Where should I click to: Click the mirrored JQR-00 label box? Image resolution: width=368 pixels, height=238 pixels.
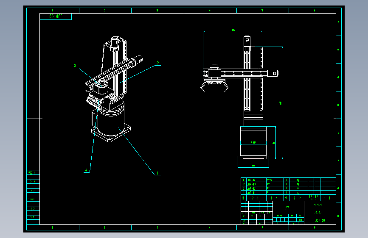click(x=56, y=17)
